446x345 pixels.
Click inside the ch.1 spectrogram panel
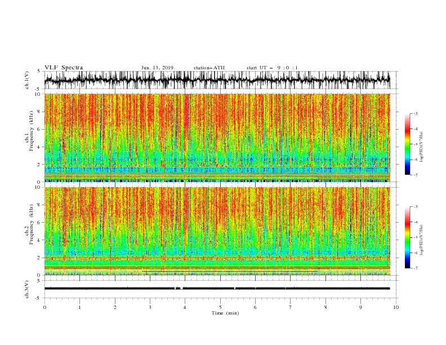point(217,138)
